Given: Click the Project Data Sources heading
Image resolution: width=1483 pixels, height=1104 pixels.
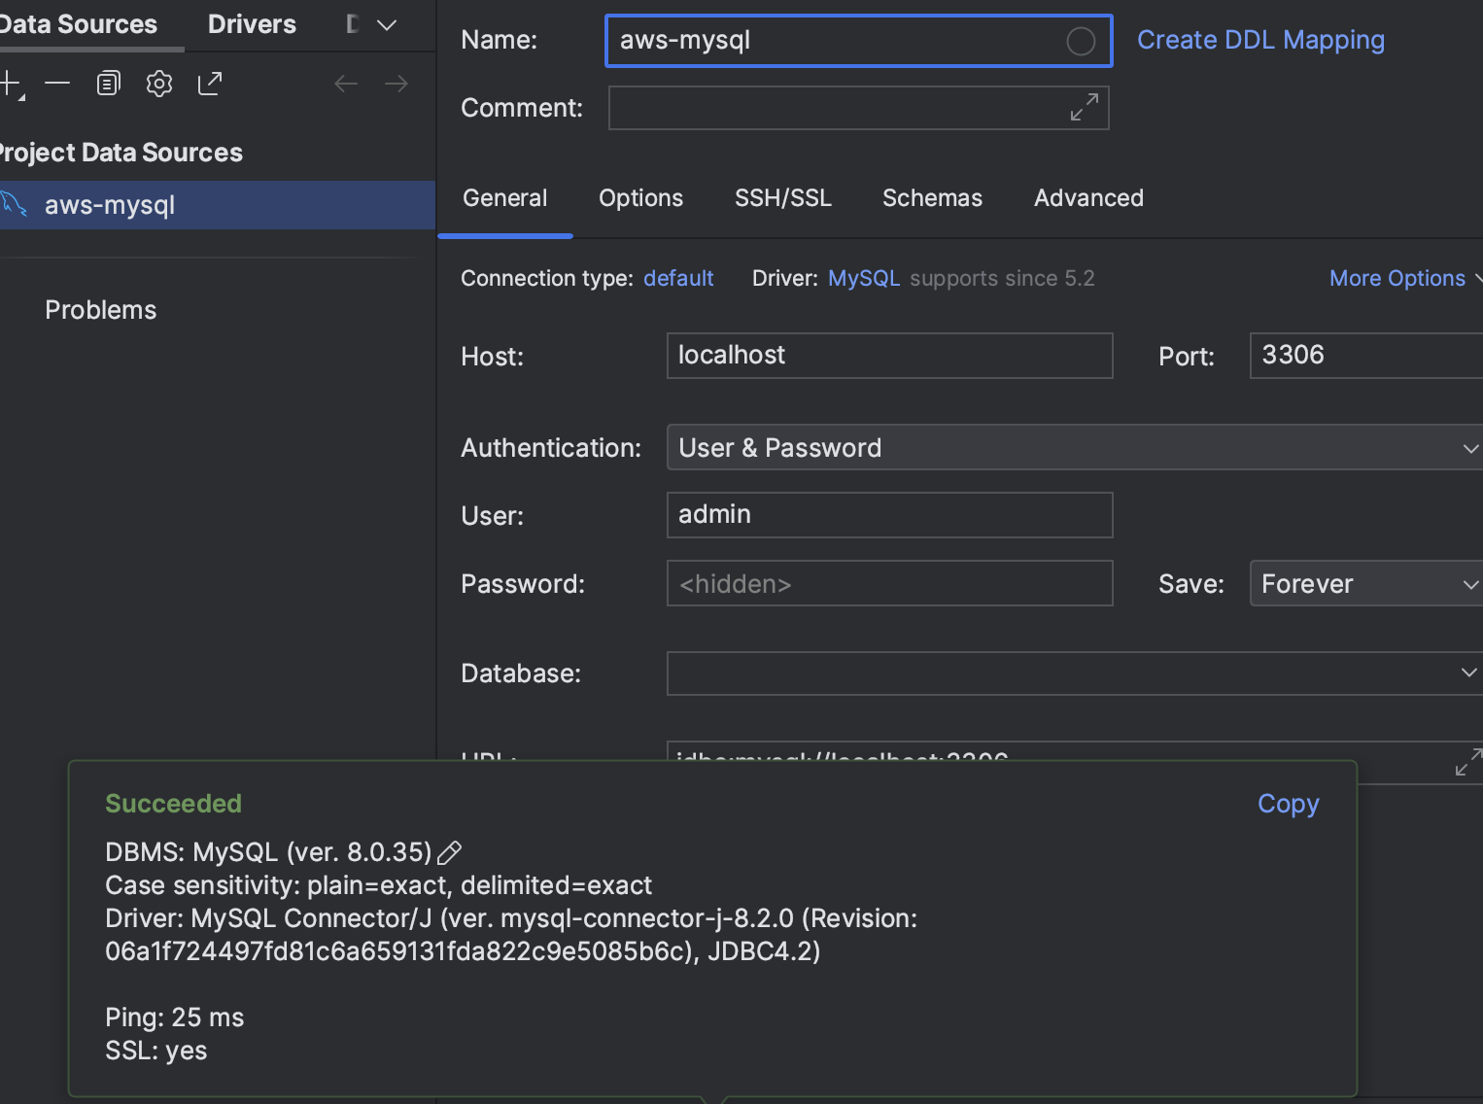Looking at the screenshot, I should click(121, 153).
